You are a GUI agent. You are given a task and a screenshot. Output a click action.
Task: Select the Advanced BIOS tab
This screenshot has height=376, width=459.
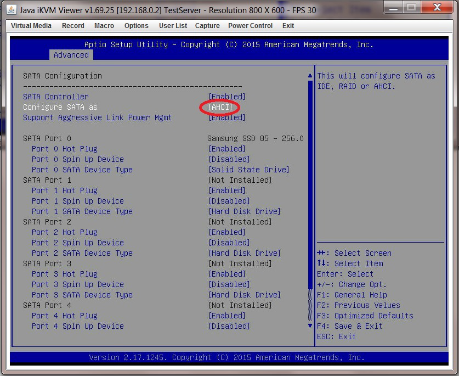[x=71, y=55]
